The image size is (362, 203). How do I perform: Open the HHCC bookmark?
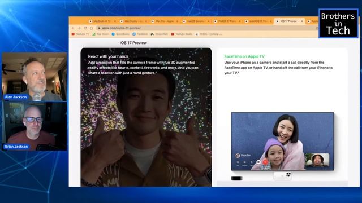[x=209, y=34]
